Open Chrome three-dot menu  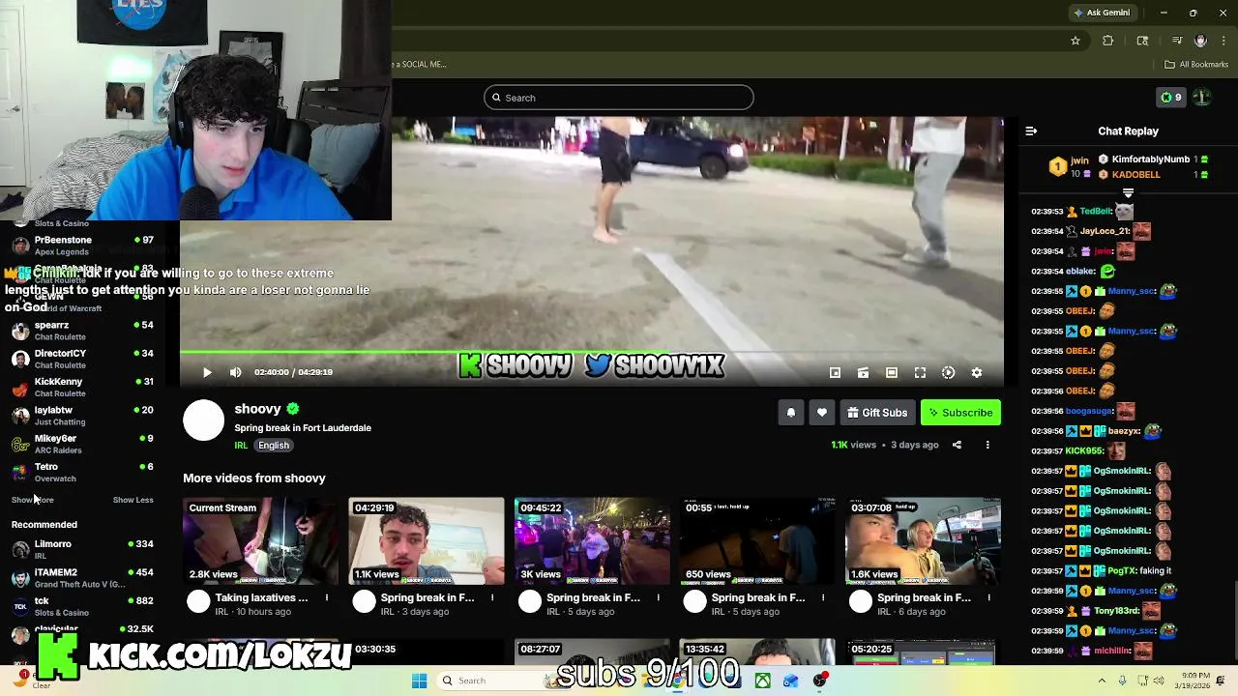click(1223, 41)
